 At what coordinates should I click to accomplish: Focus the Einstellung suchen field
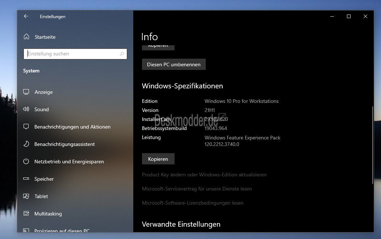75,54
